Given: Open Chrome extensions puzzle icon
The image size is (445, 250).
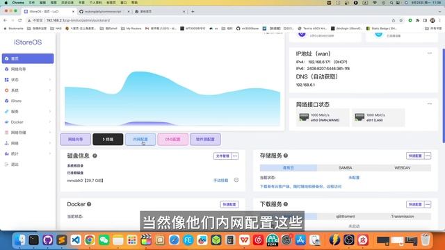Looking at the screenshot, I should (417, 20).
